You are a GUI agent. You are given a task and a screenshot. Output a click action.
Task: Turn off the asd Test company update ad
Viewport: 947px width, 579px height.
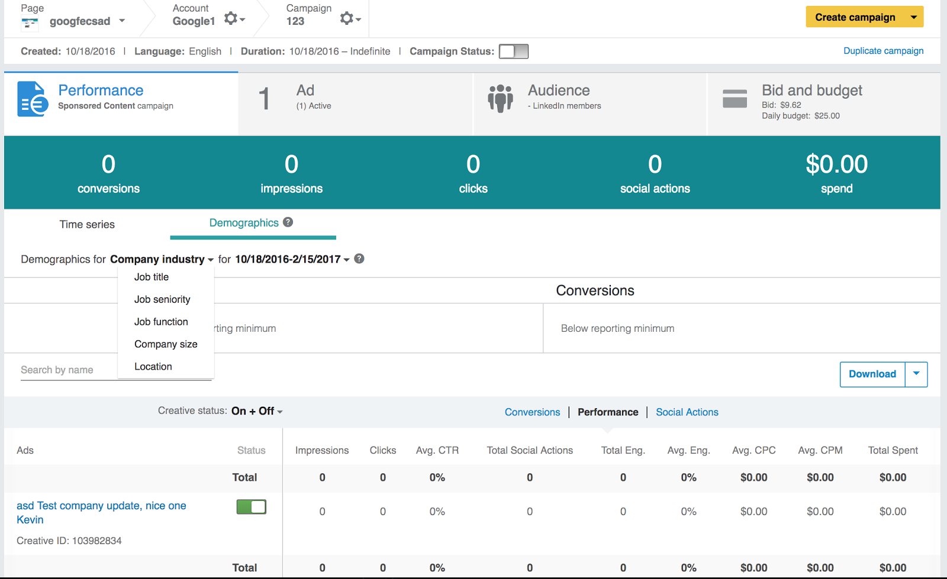click(x=252, y=507)
